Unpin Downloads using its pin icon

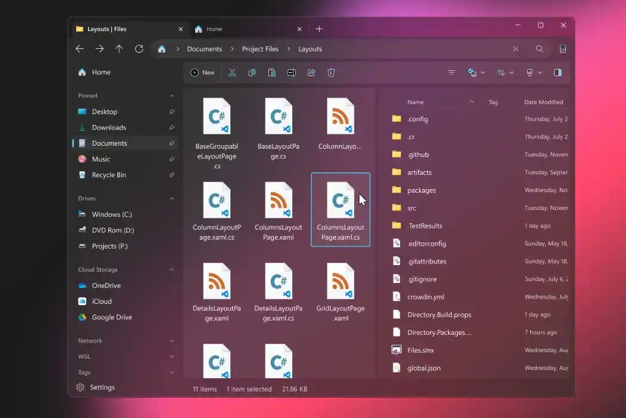(x=171, y=128)
